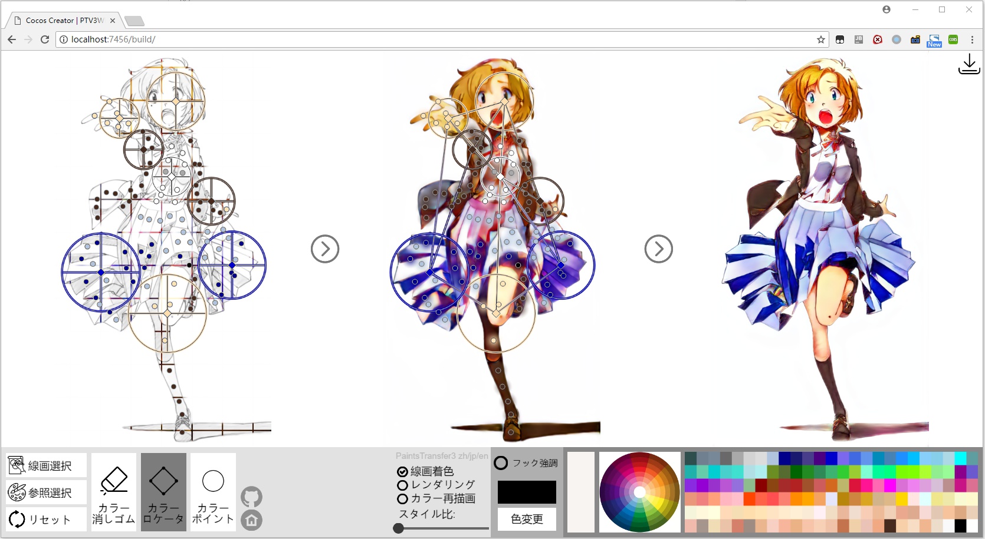Click the 色変更 button
Screen dimensions: 985x539
tap(527, 519)
